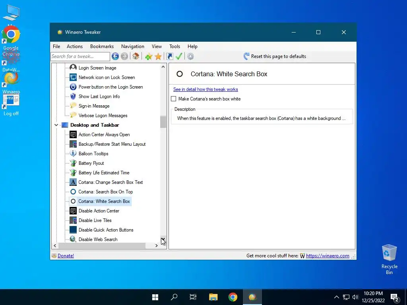Click the Login Screen Image icon
The image size is (407, 305).
click(x=73, y=68)
